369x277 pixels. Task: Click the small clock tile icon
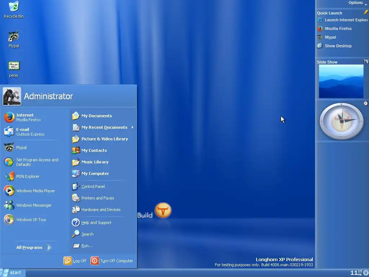[366, 103]
